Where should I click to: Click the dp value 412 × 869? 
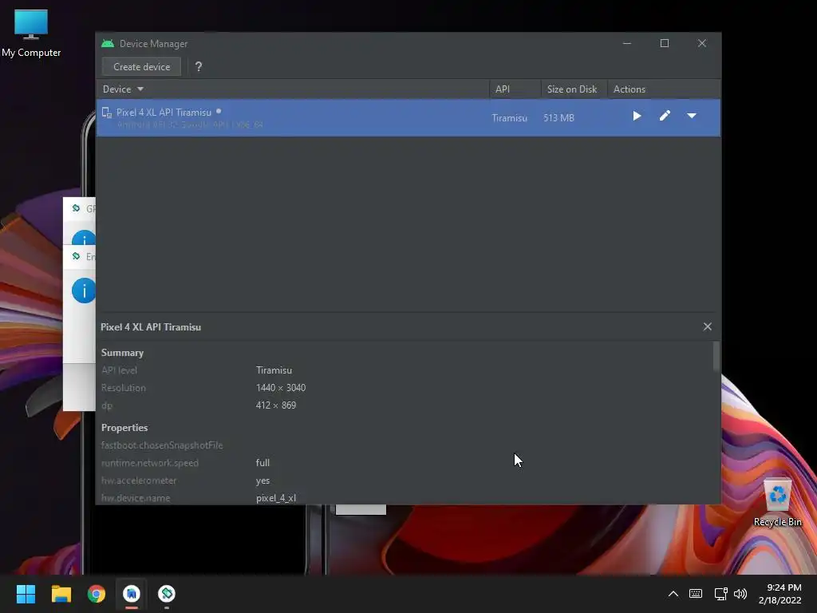coord(276,405)
